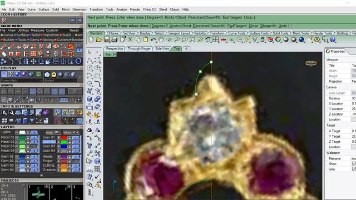Toggle lock on the Finger layer

click(x=70, y=161)
